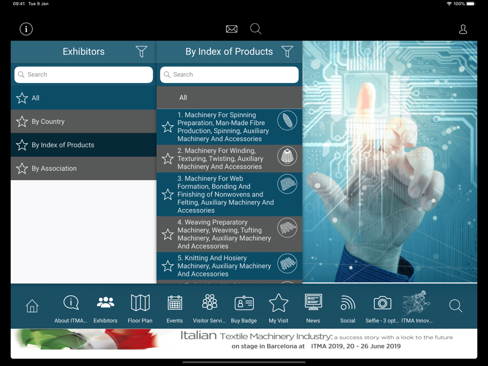Open the Exhibitors panel filter funnel
The width and height of the screenshot is (488, 366).
pos(142,51)
